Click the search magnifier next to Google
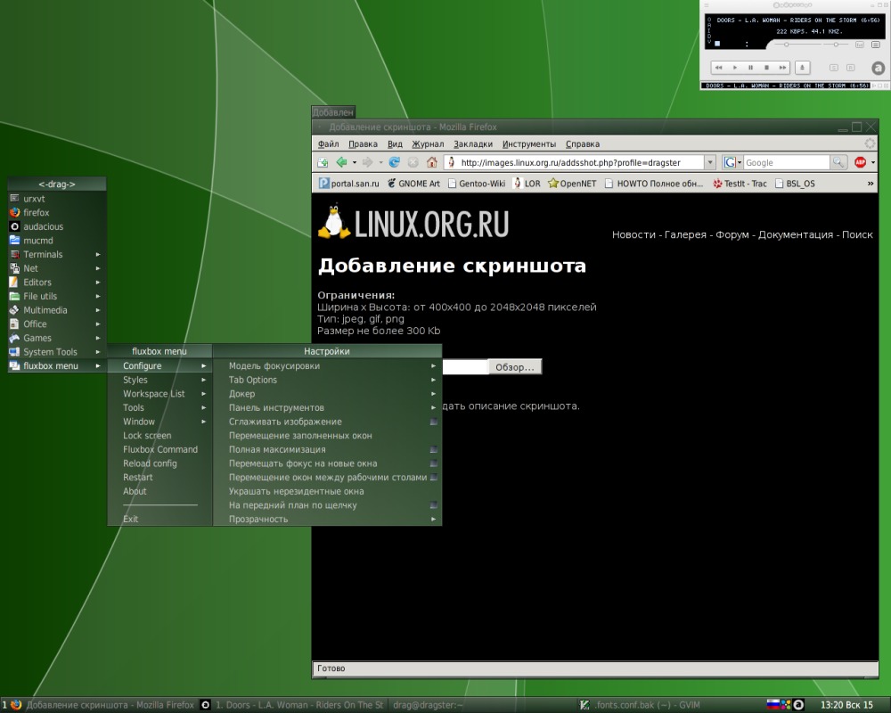891x713 pixels. pyautogui.click(x=838, y=162)
